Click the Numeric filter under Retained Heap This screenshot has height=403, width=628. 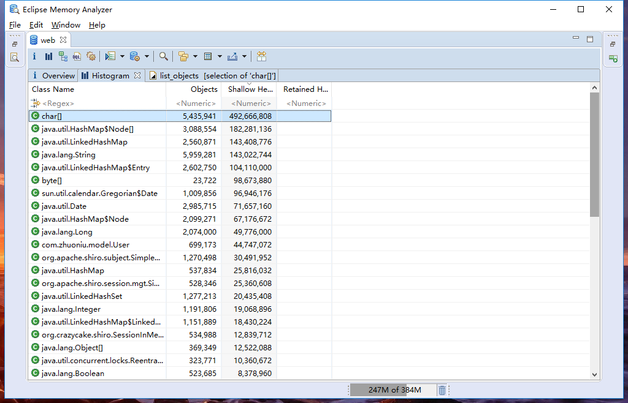tap(304, 103)
